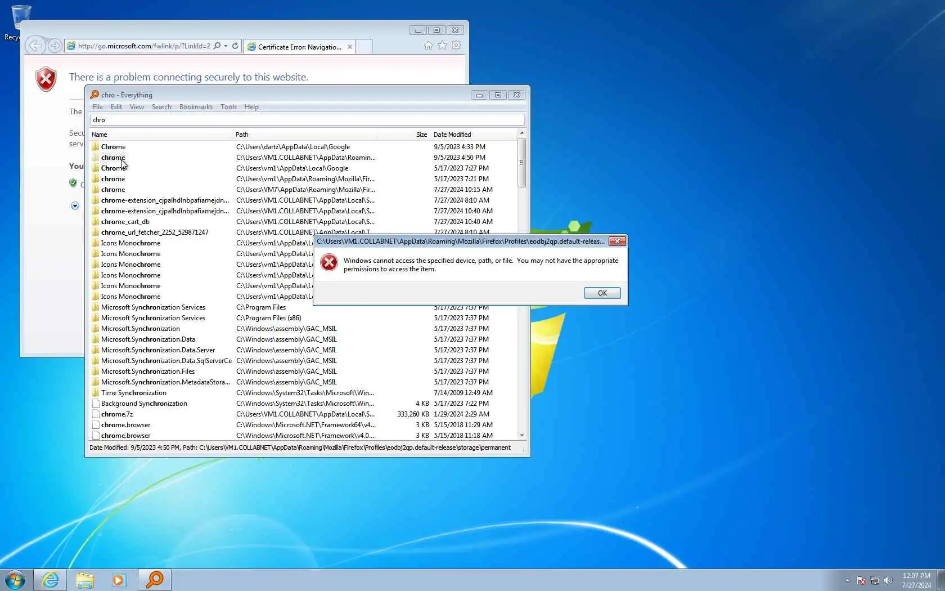Open the IE Tools gear

tap(456, 46)
